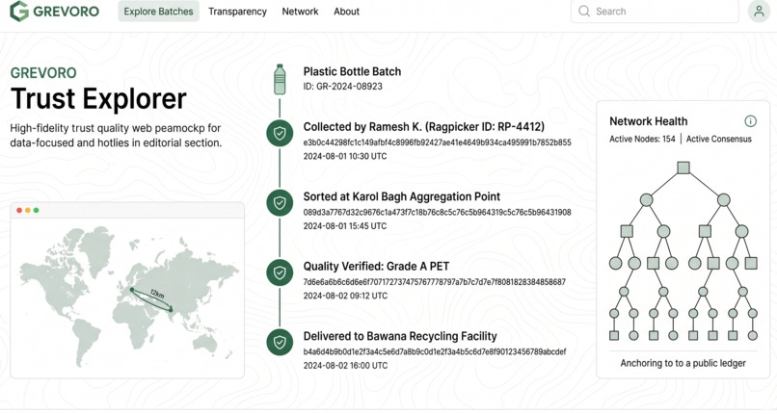Viewport: 777px width, 414px height.
Task: Click the world map thumbnail
Action: click(x=127, y=298)
